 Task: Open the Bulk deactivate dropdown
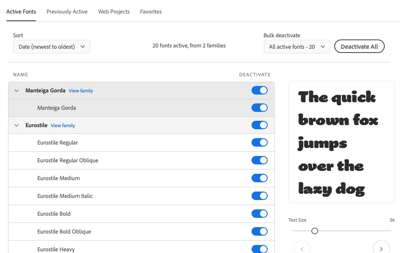coord(297,47)
